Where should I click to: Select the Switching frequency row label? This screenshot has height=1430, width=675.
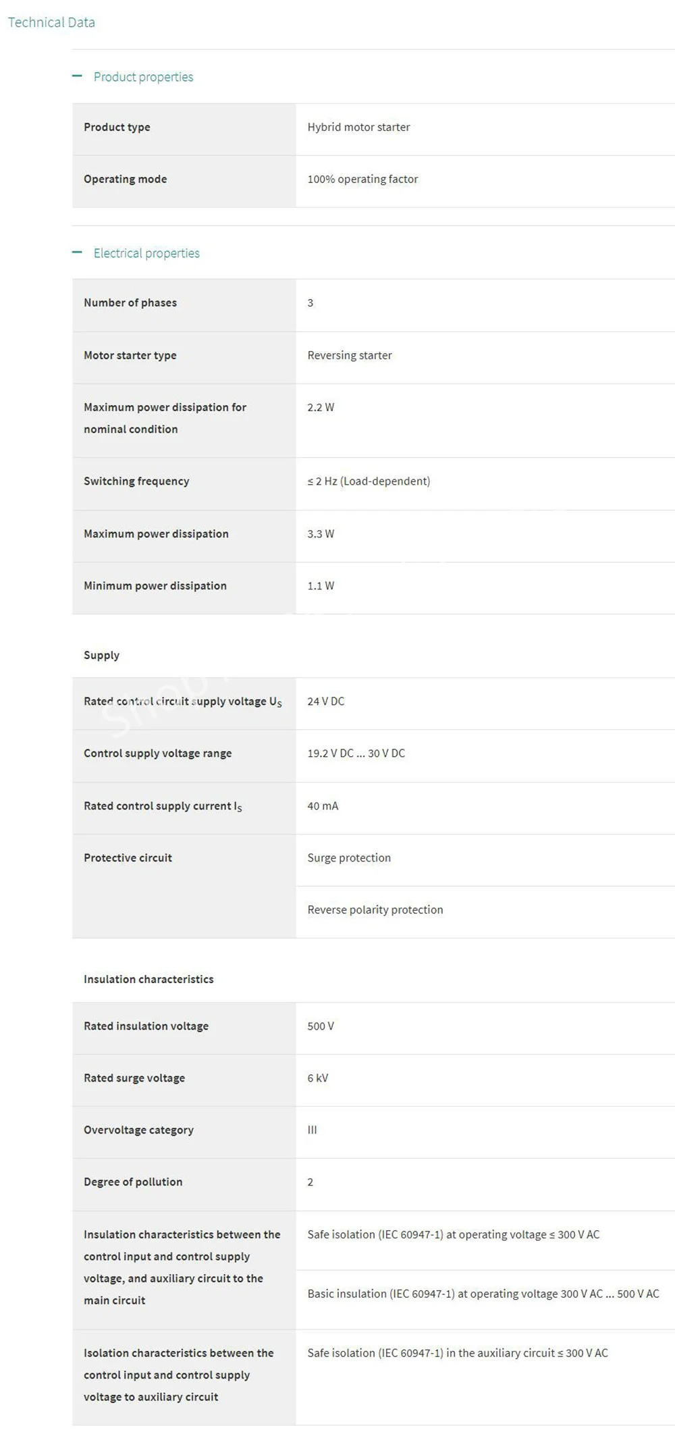tap(136, 481)
